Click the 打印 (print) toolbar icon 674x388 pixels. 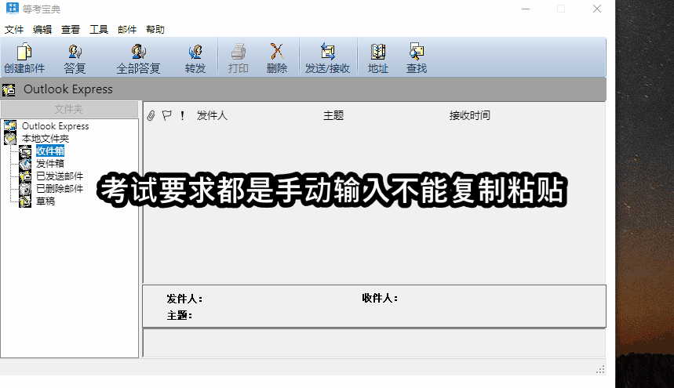238,52
